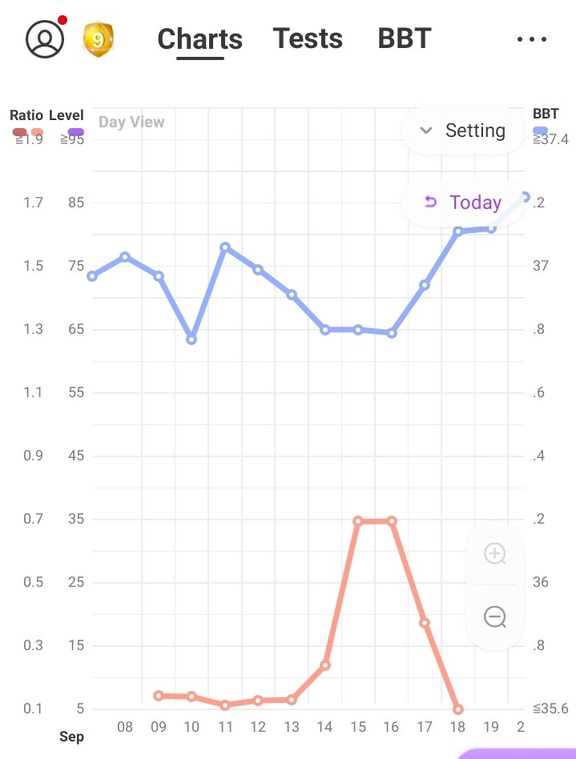Toggle the Ratio series legend
The height and width of the screenshot is (759, 576).
pyautogui.click(x=26, y=115)
